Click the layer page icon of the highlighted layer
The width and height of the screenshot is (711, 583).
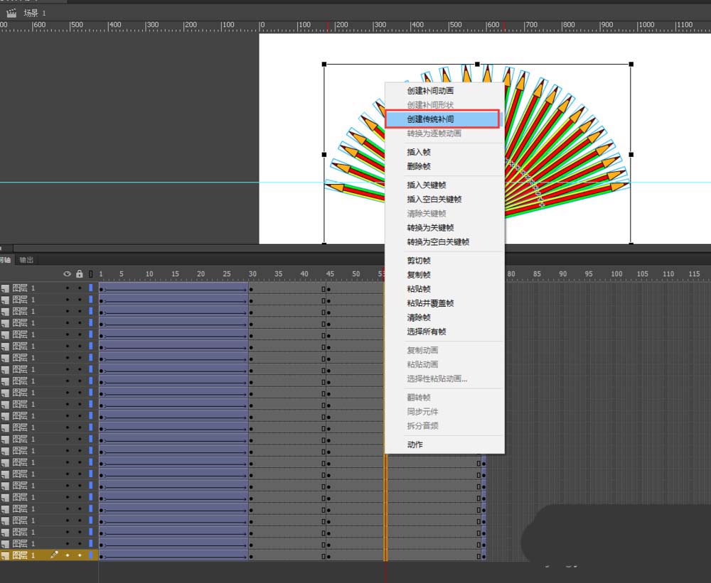point(5,555)
